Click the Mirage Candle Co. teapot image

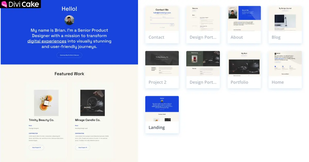click(92, 103)
